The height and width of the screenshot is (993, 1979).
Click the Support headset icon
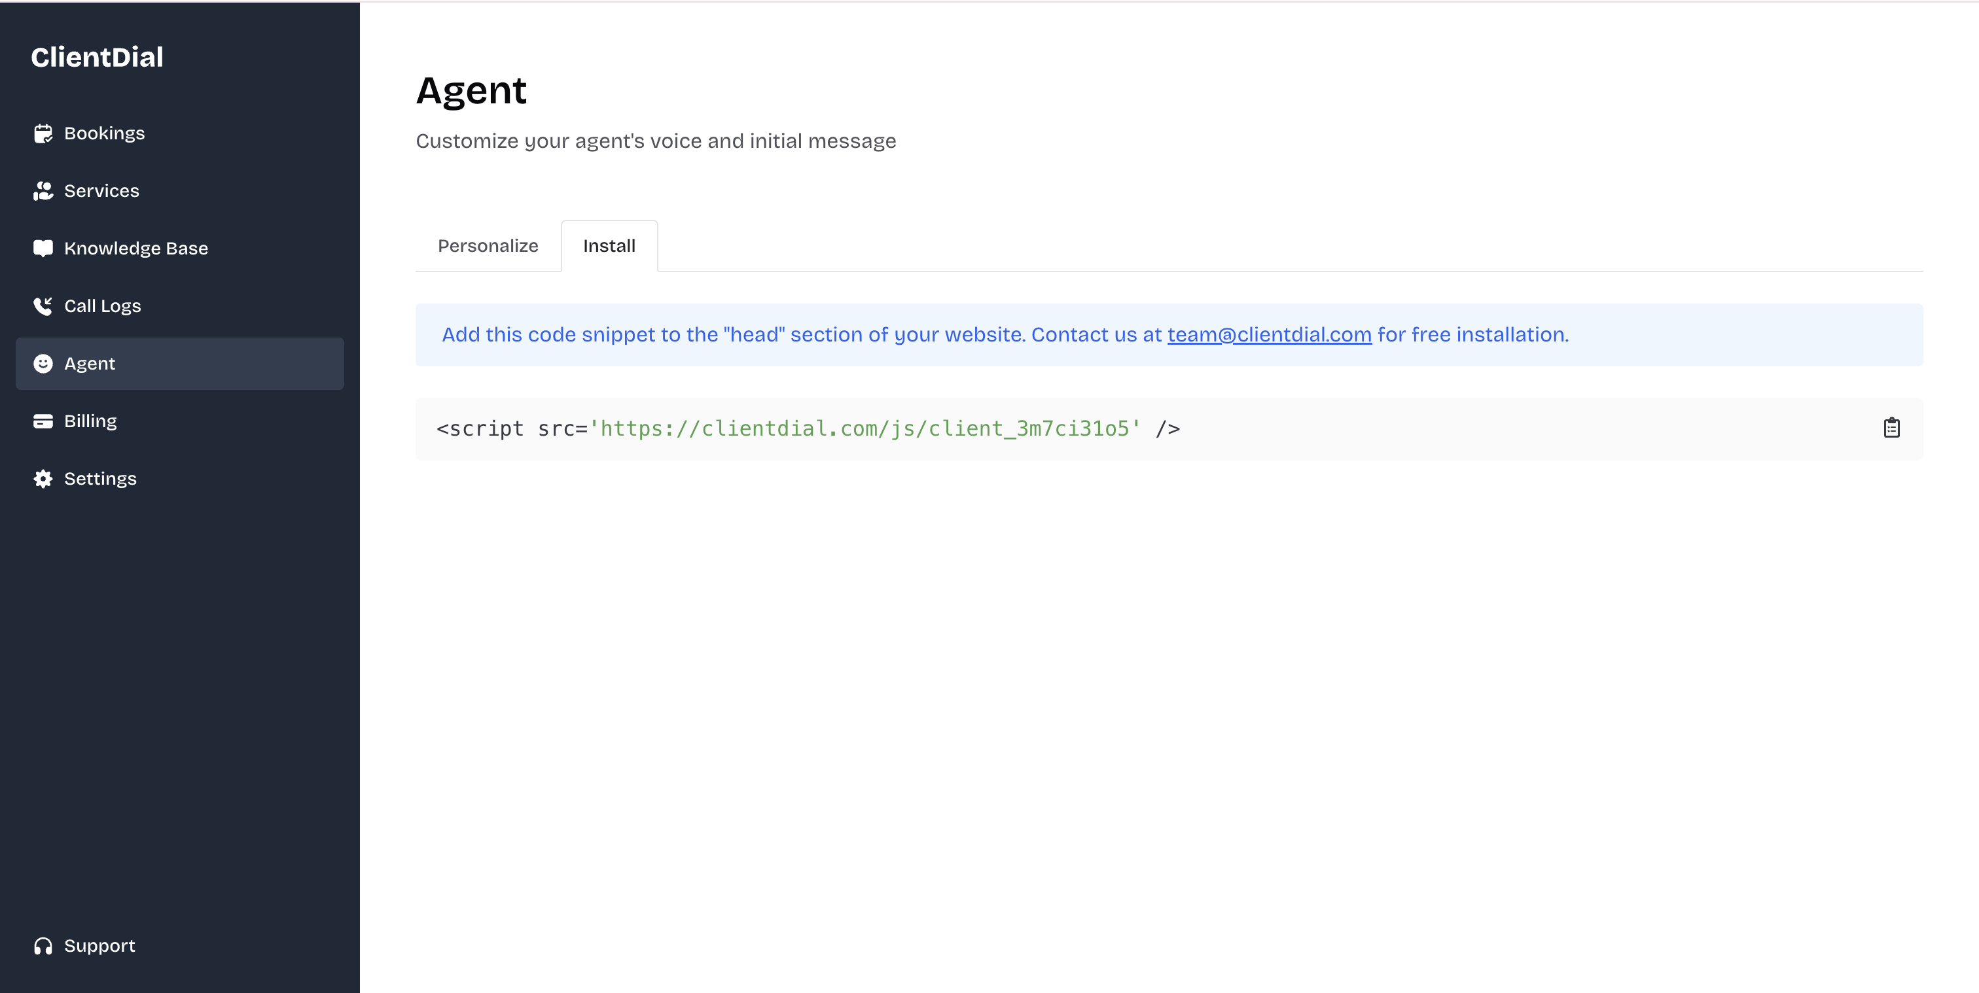point(43,945)
